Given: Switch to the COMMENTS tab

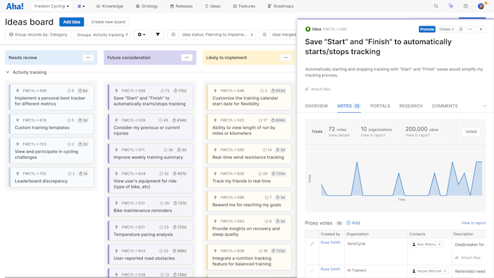Looking at the screenshot, I should coord(445,106).
